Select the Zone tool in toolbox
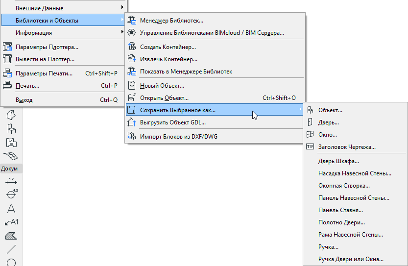This screenshot has height=266, width=408. pos(11,143)
